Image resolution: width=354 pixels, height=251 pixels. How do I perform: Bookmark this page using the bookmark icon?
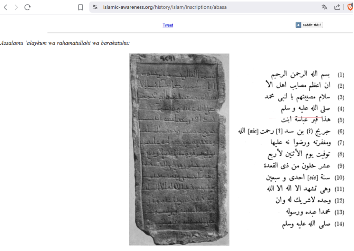81,7
